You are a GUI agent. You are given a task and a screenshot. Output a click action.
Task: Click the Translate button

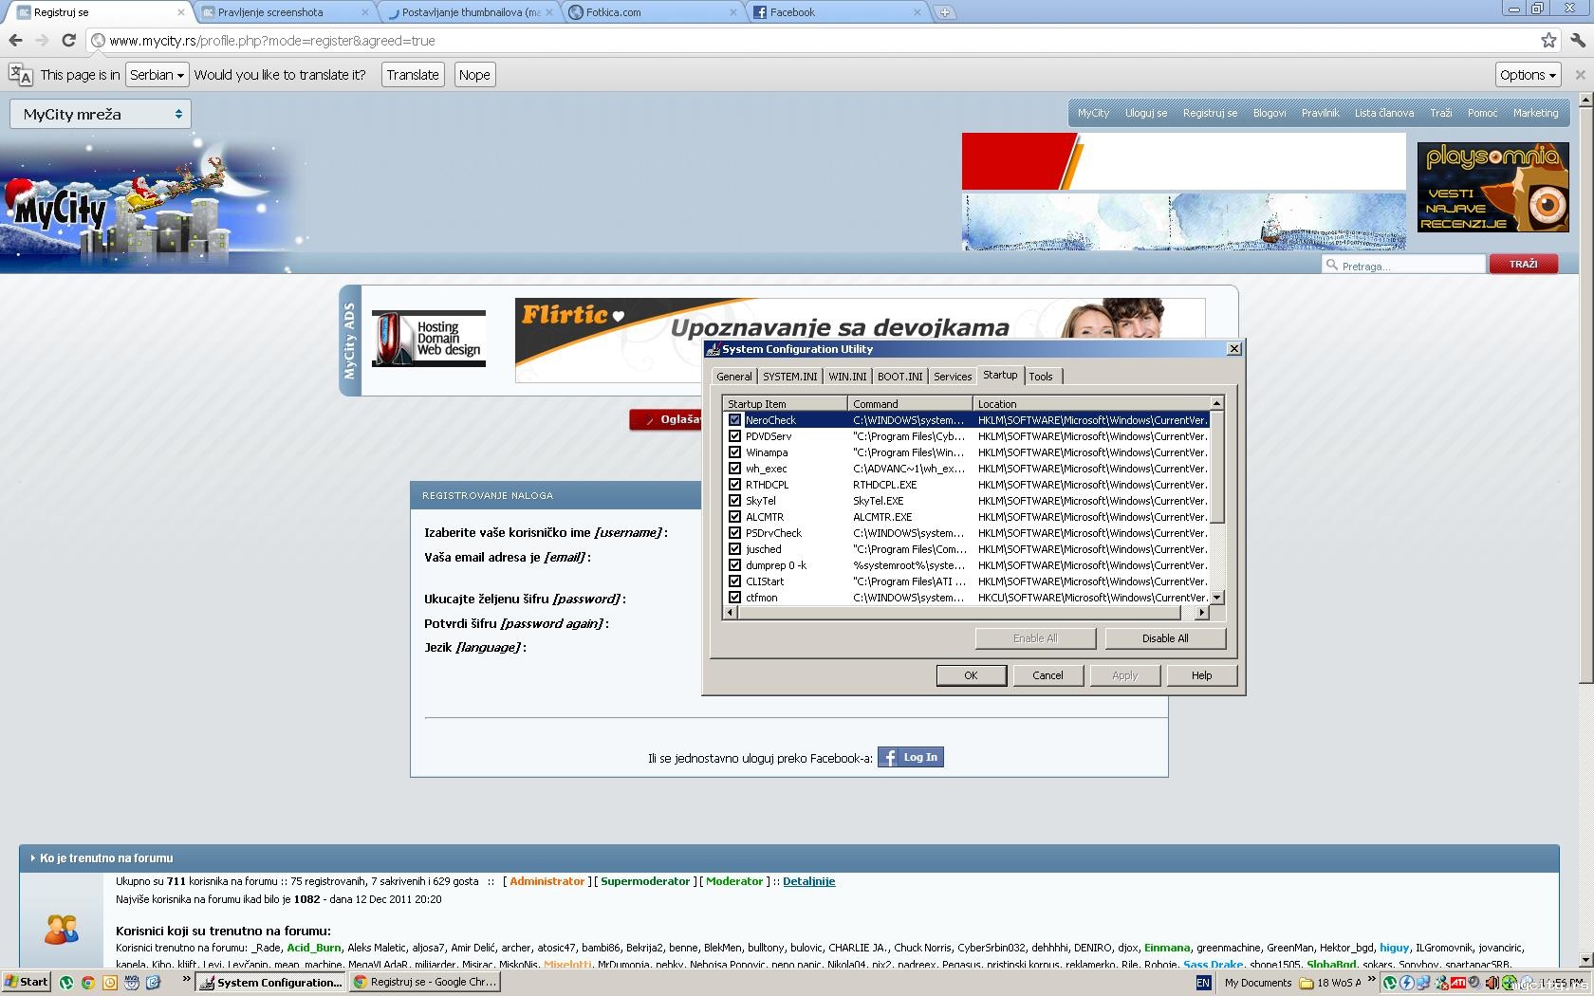coord(413,75)
